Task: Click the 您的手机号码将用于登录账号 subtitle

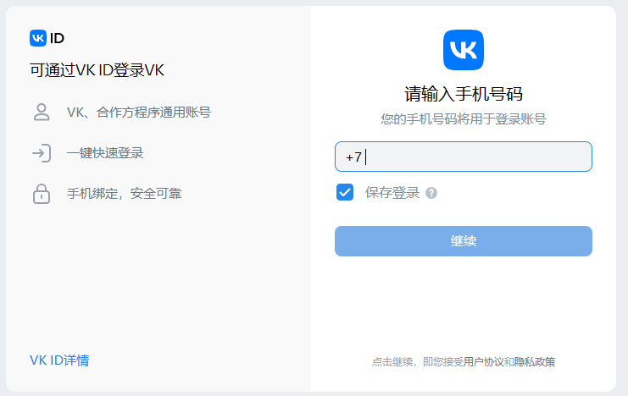Action: pos(464,119)
